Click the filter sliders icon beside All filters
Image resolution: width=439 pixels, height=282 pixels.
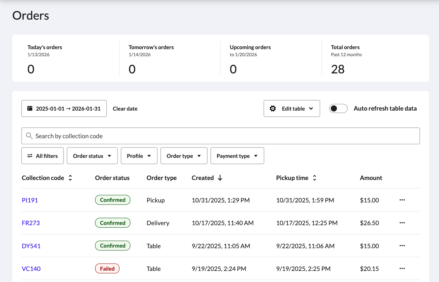coord(29,156)
